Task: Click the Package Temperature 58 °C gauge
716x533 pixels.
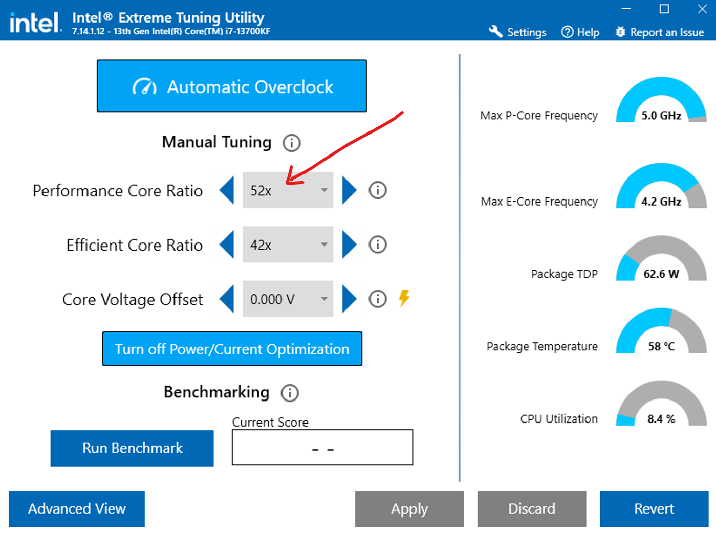Action: tap(661, 331)
